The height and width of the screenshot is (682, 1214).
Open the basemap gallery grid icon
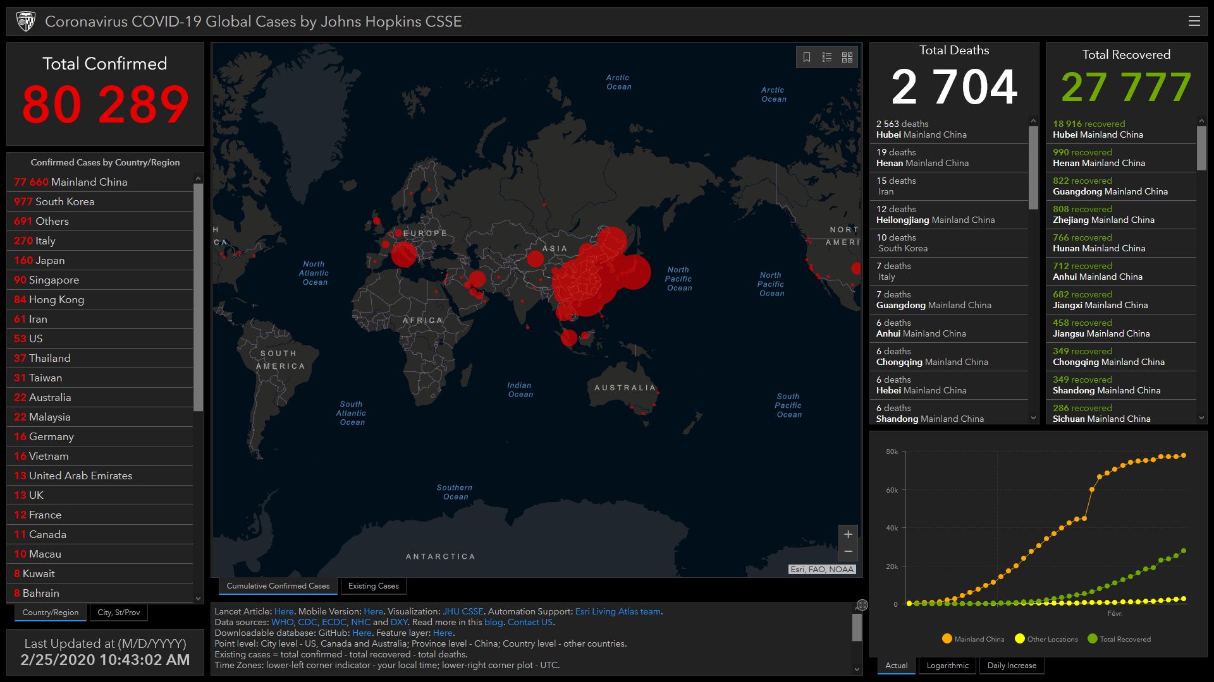(x=847, y=57)
